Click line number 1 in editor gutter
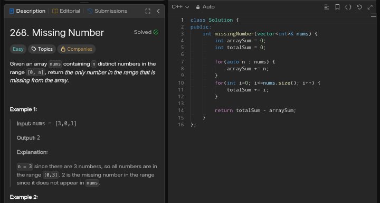380x203 pixels. click(x=182, y=20)
